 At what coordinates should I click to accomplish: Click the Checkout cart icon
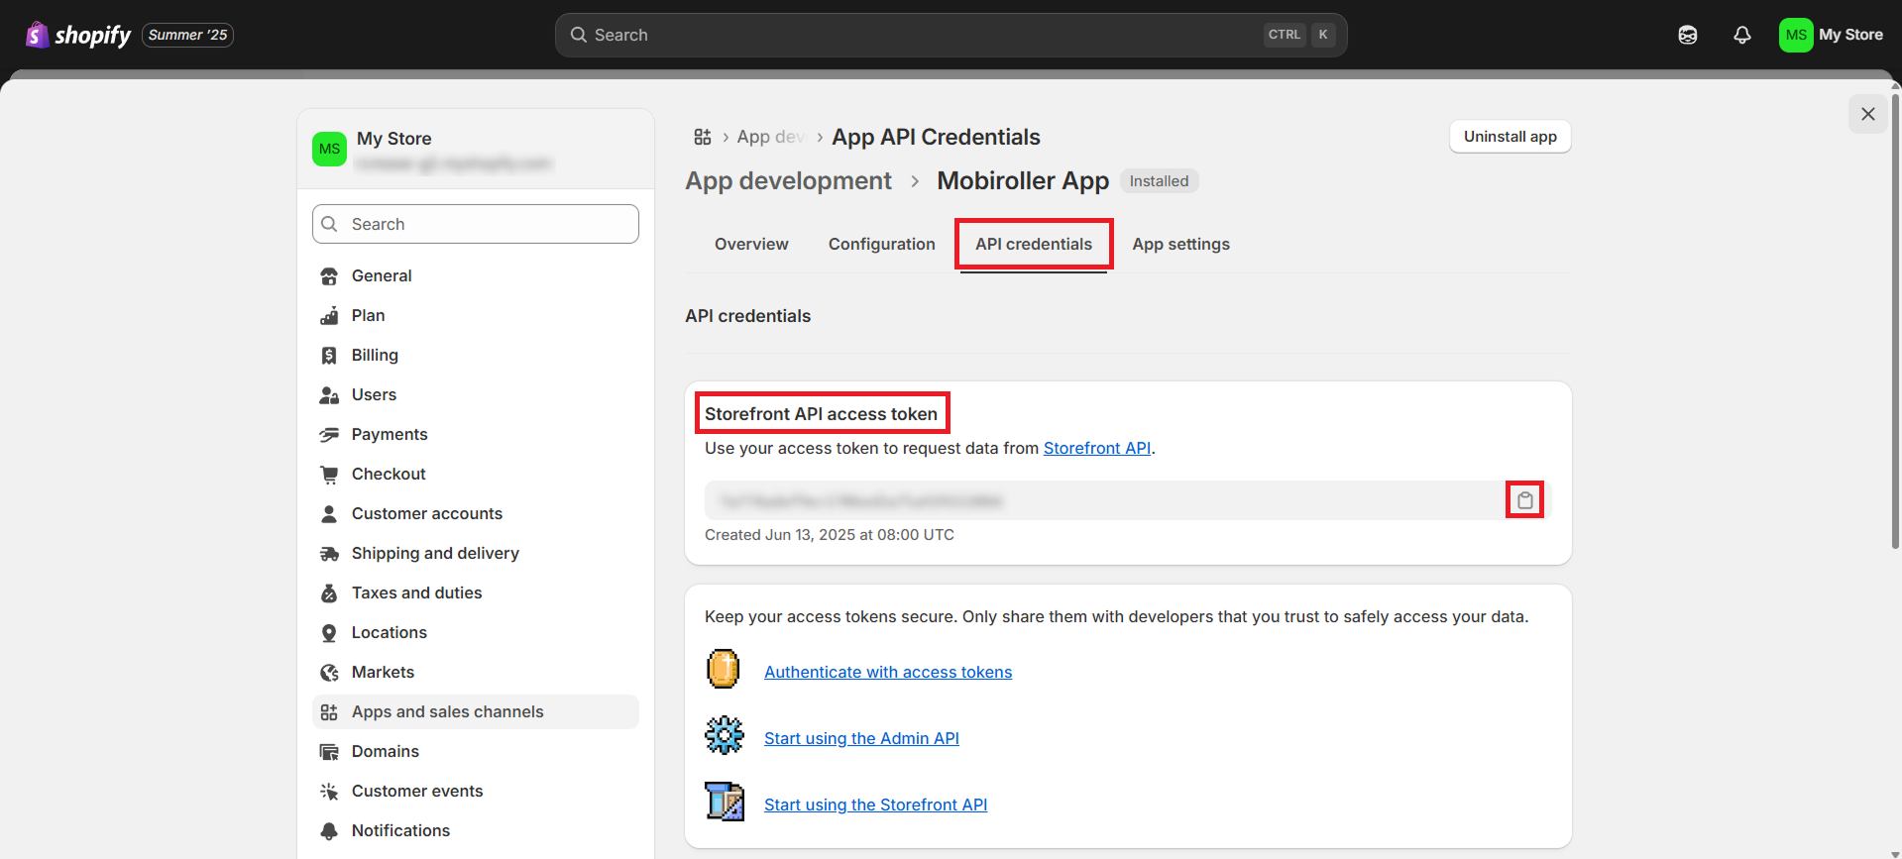coord(329,475)
